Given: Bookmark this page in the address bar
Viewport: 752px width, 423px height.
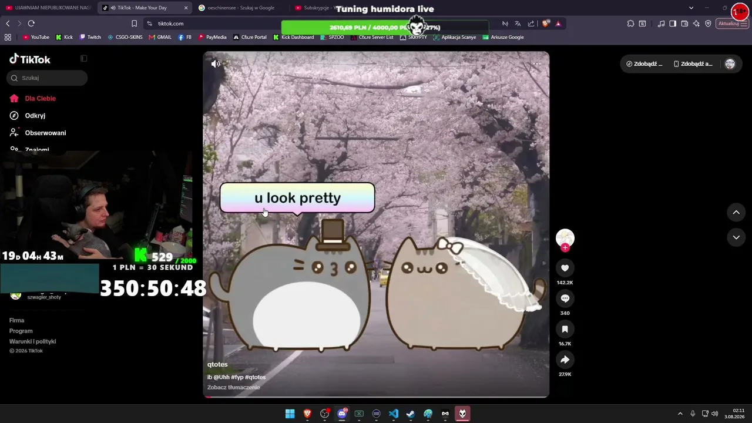Looking at the screenshot, I should (x=134, y=23).
